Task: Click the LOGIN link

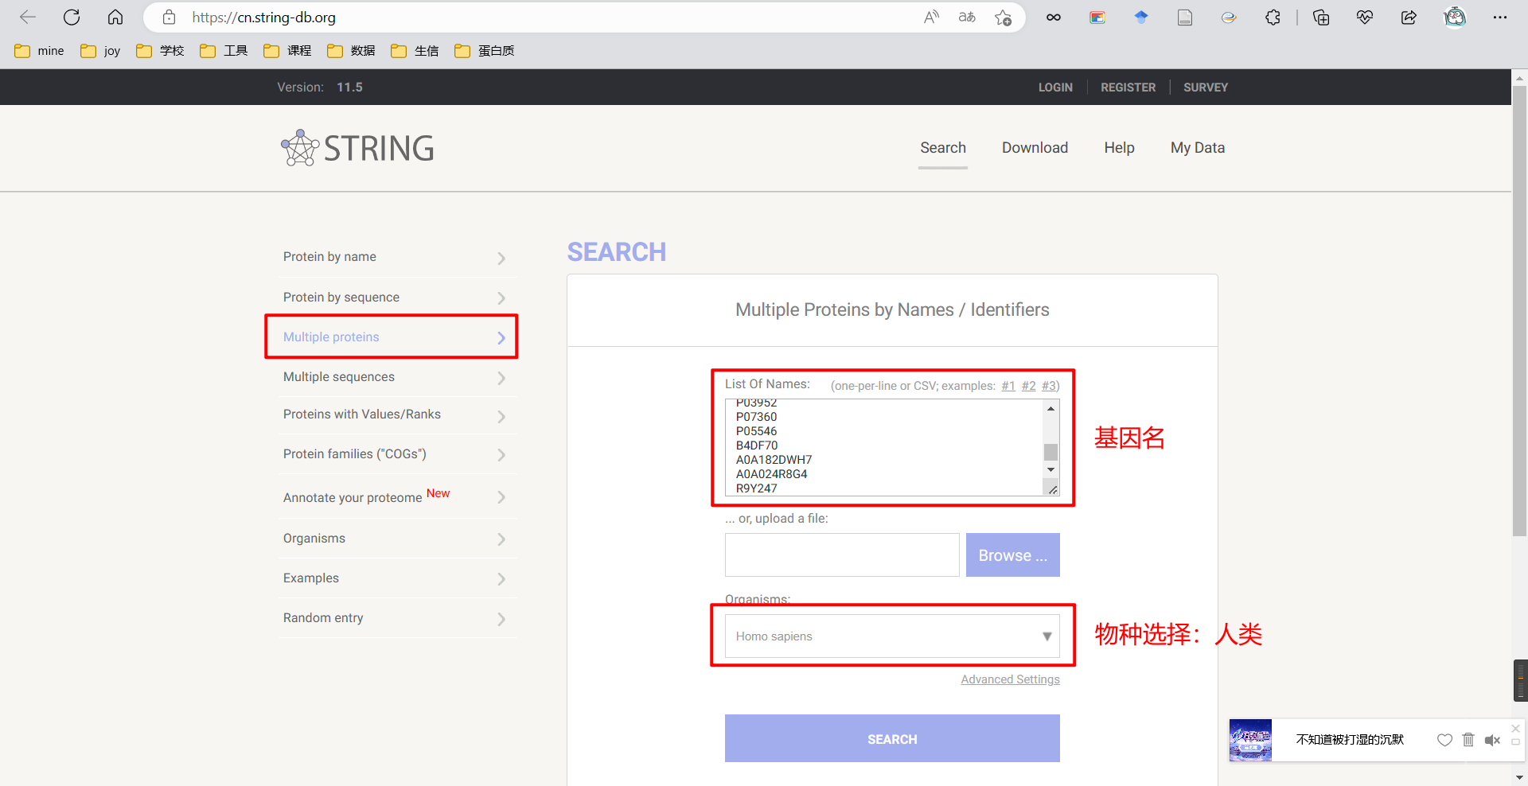Action: coord(1055,88)
